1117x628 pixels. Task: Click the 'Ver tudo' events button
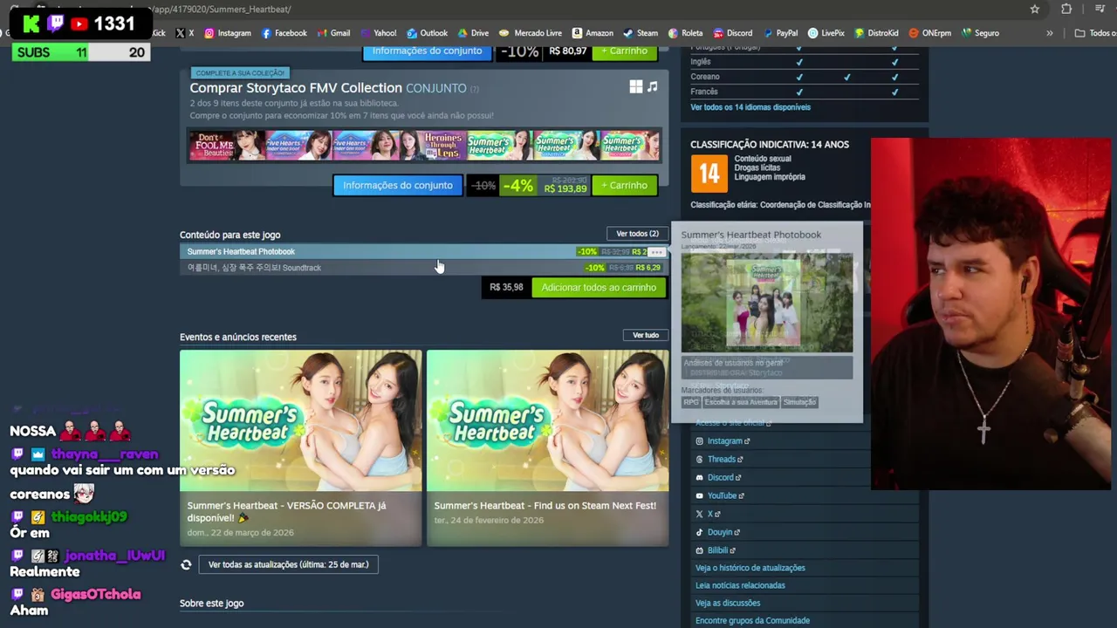pos(646,336)
